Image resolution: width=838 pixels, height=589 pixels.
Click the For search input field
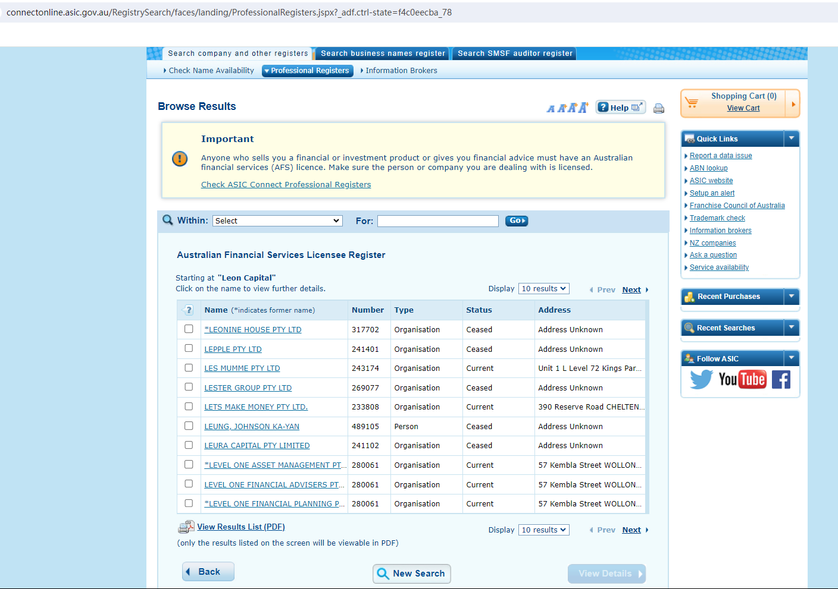[x=438, y=221]
